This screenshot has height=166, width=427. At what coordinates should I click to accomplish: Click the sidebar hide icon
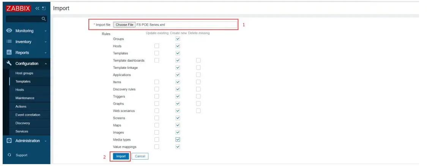(44, 8)
